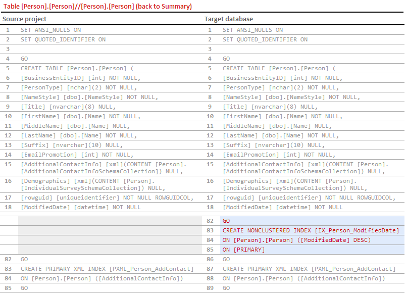Select source '[AdditionalContactInfo] [xml]' column definition
The width and height of the screenshot is (405, 293).
coord(104,168)
